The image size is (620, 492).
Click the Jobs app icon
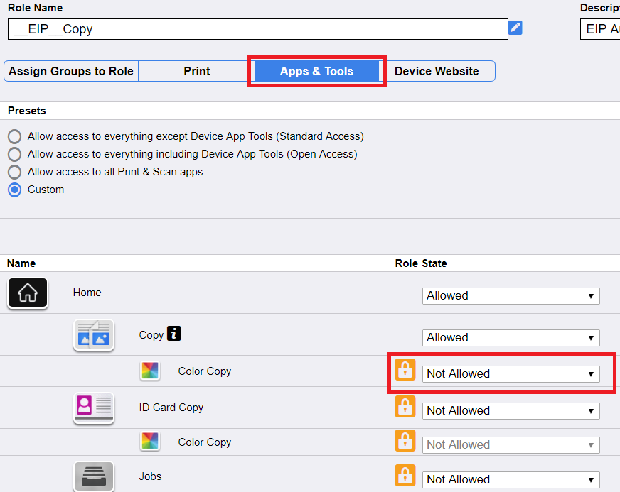[x=93, y=476]
